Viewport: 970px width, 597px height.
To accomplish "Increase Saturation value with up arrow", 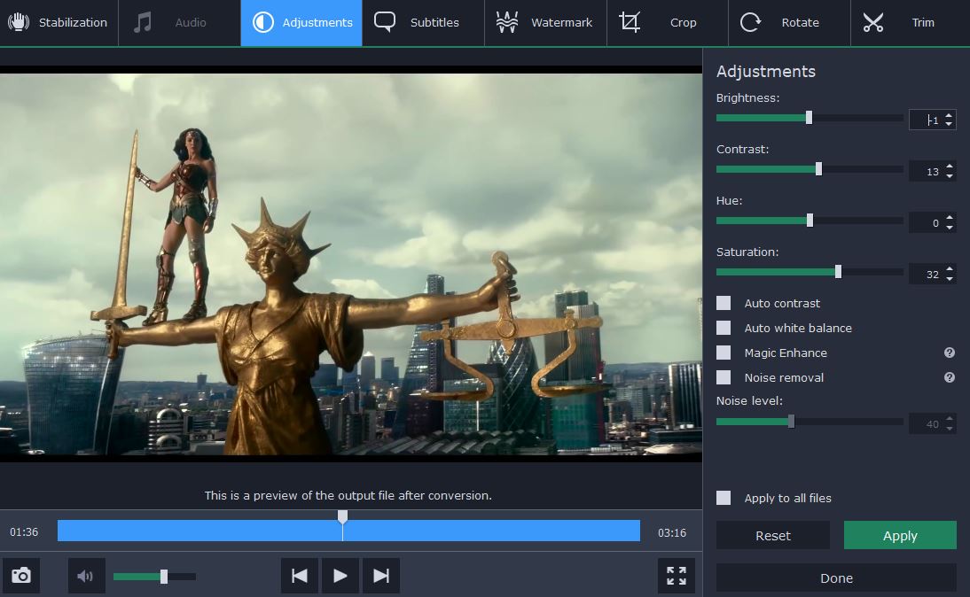I will click(x=949, y=269).
